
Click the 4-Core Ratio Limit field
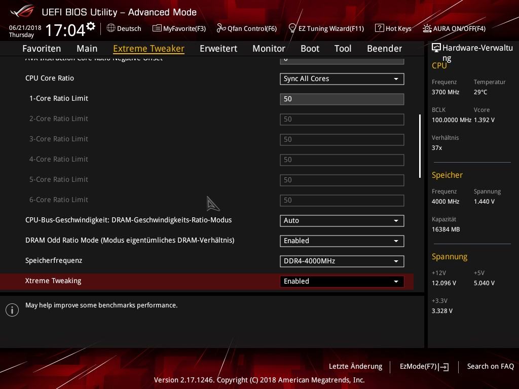coord(342,160)
